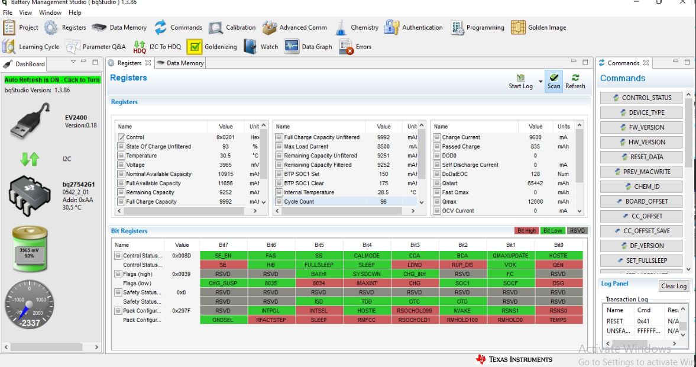This screenshot has height=367, width=696.
Task: Open the Help menu
Action: tap(75, 12)
